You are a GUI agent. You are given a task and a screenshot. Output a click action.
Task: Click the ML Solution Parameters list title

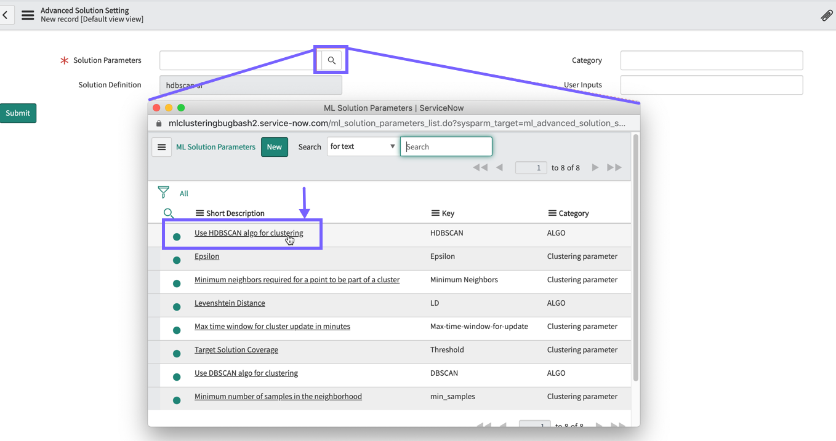(215, 147)
